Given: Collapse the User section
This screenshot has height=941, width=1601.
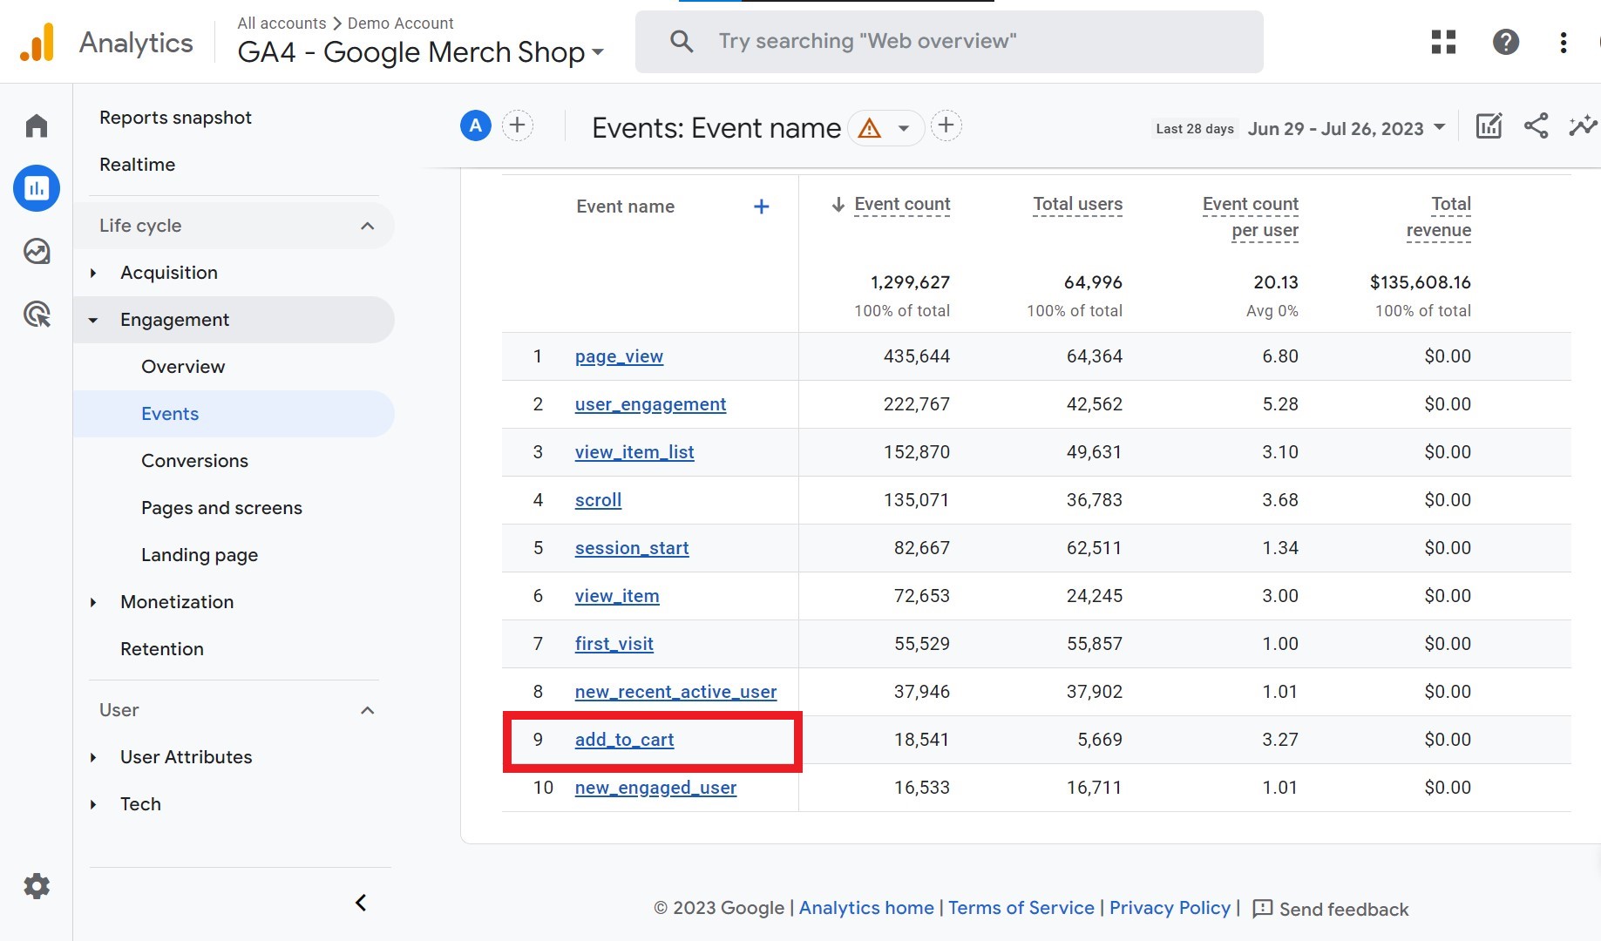Looking at the screenshot, I should pyautogui.click(x=367, y=710).
